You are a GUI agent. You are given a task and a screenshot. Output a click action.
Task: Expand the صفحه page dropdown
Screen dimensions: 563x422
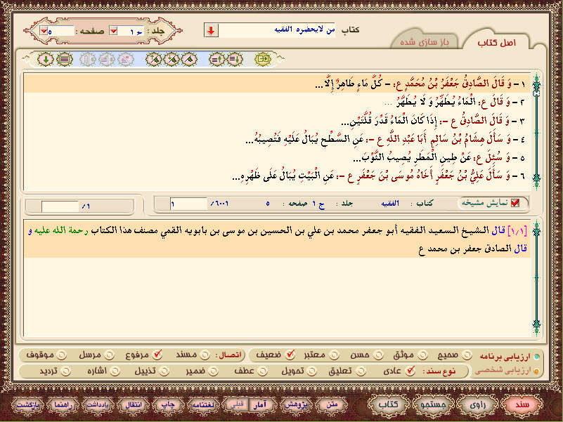tap(44, 32)
